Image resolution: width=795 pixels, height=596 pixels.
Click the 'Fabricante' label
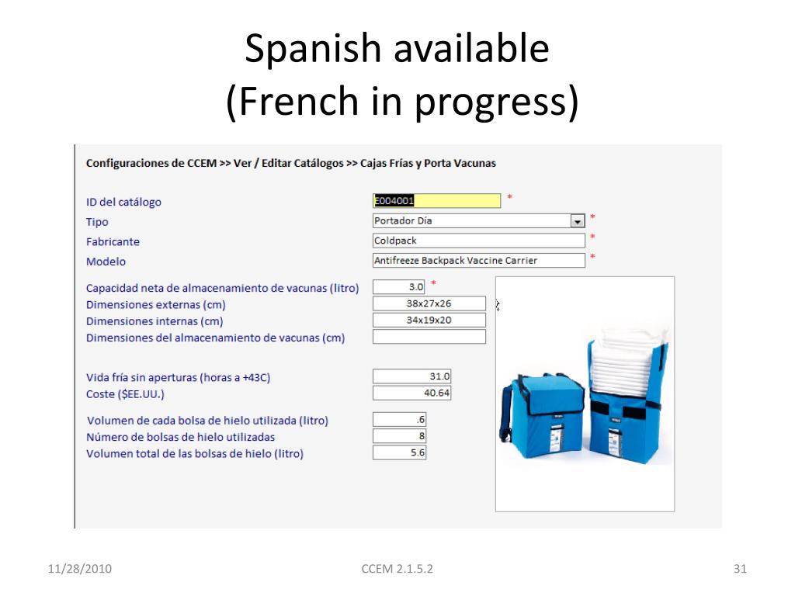[113, 242]
